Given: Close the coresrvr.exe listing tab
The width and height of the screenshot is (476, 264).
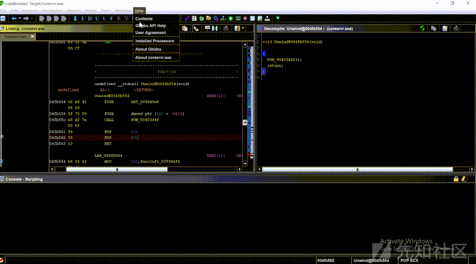Looking at the screenshot, I should (x=32, y=37).
